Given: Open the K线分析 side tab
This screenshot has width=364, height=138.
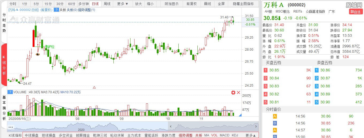Looking at the screenshot, I should point(4,65).
